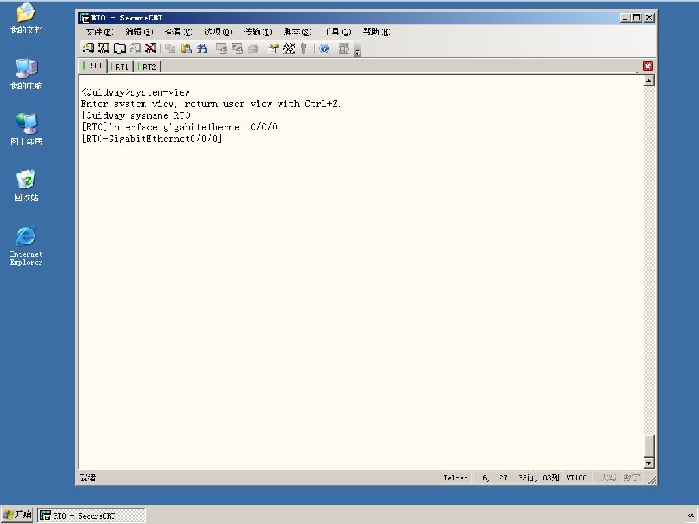The image size is (699, 524).
Task: Click the Copy toolbar icon
Action: click(170, 48)
